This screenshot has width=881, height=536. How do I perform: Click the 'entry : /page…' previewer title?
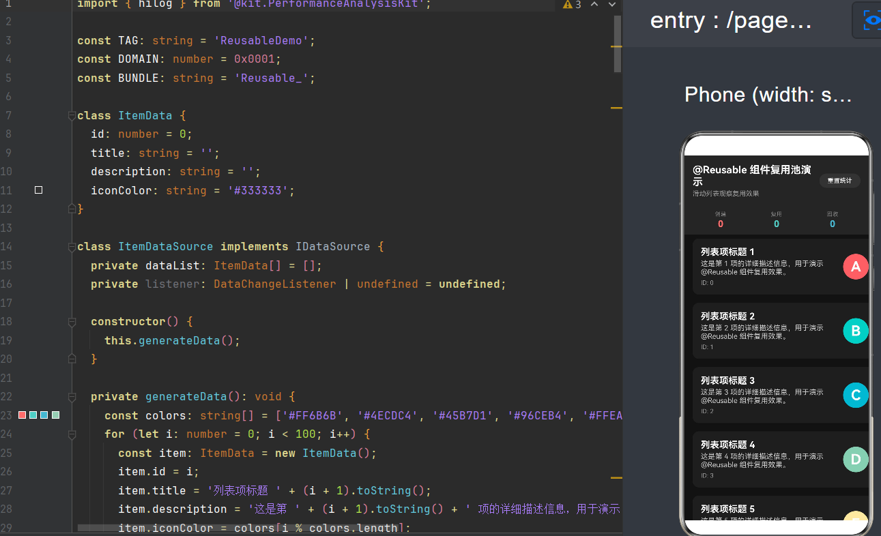731,20
